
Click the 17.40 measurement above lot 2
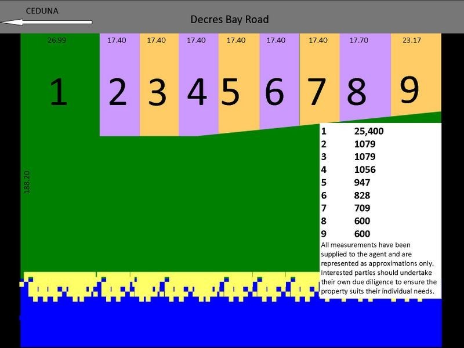click(x=117, y=40)
